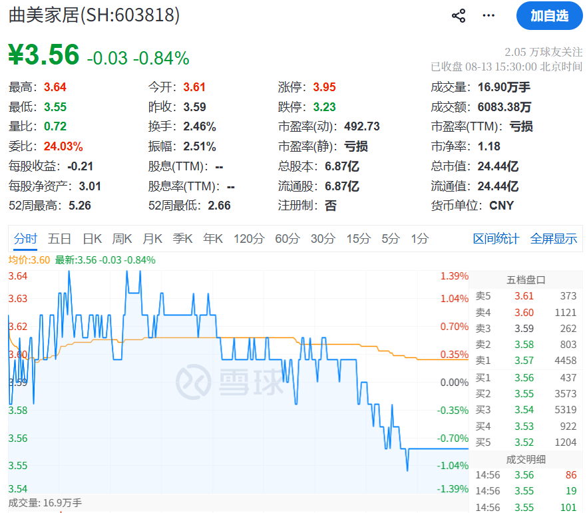The image size is (587, 513).
Task: Select the 分时 chart tab
Action: pyautogui.click(x=25, y=238)
